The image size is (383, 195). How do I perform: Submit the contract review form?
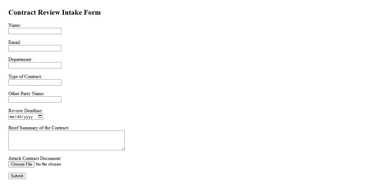(17, 176)
